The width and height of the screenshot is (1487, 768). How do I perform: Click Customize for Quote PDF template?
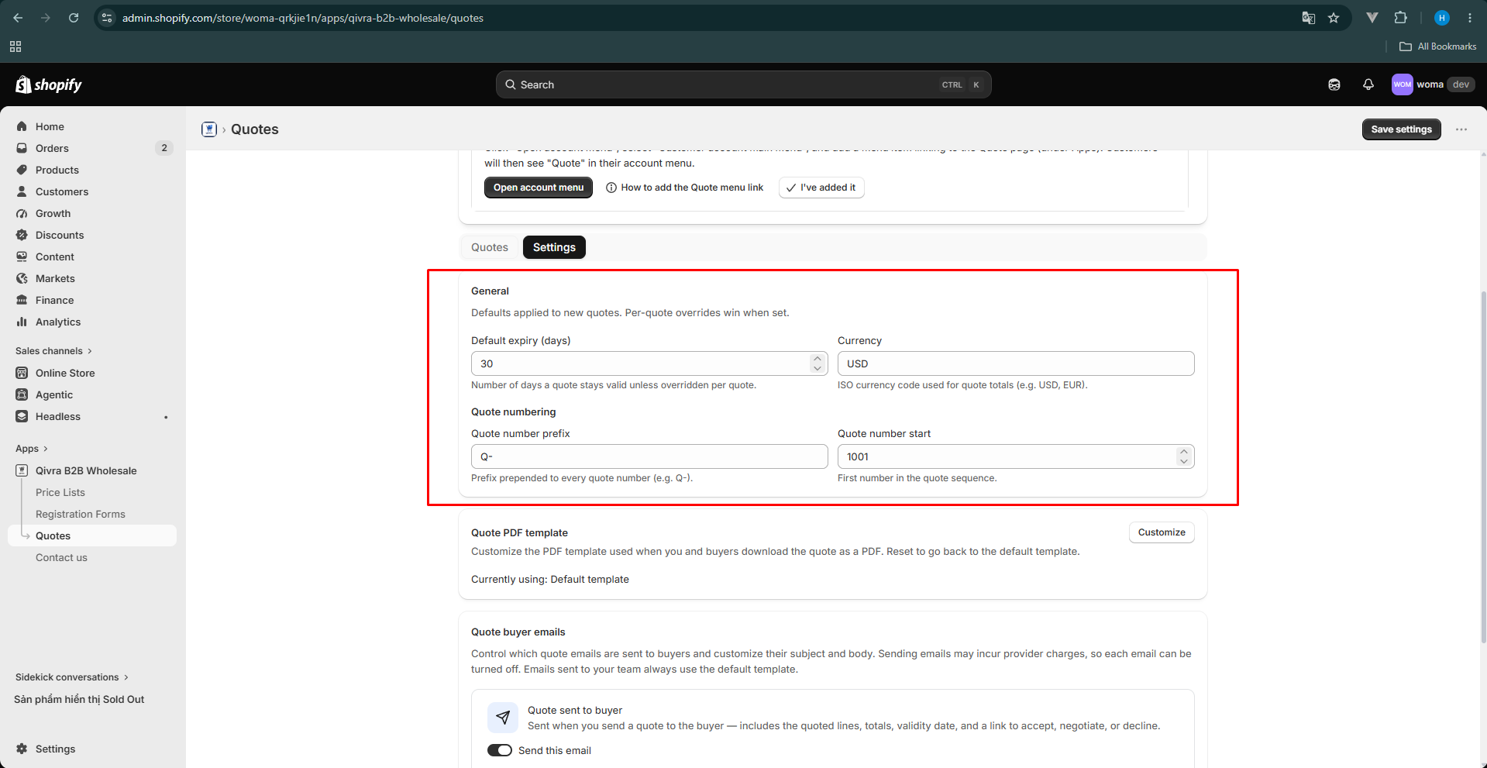1161,532
